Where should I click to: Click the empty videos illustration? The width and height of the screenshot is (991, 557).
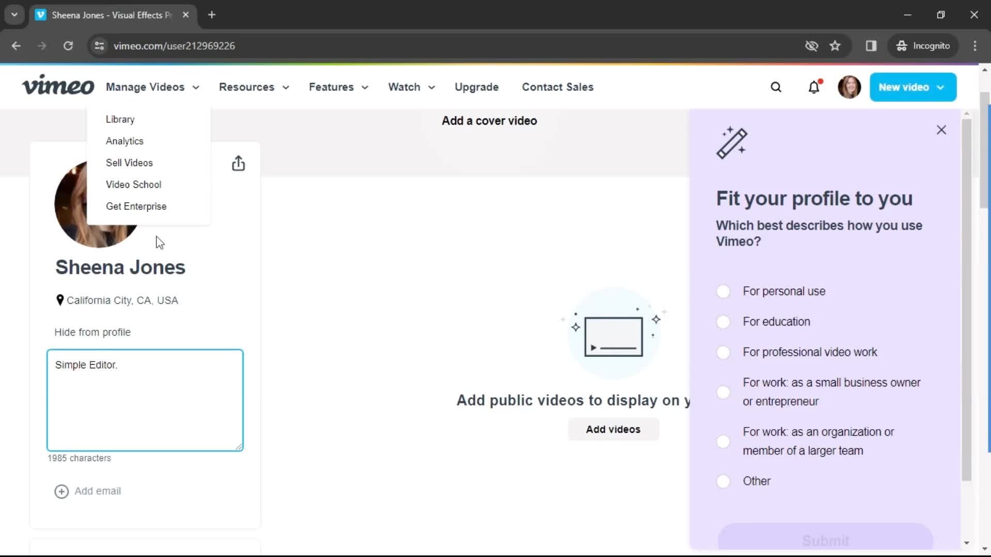tap(613, 333)
